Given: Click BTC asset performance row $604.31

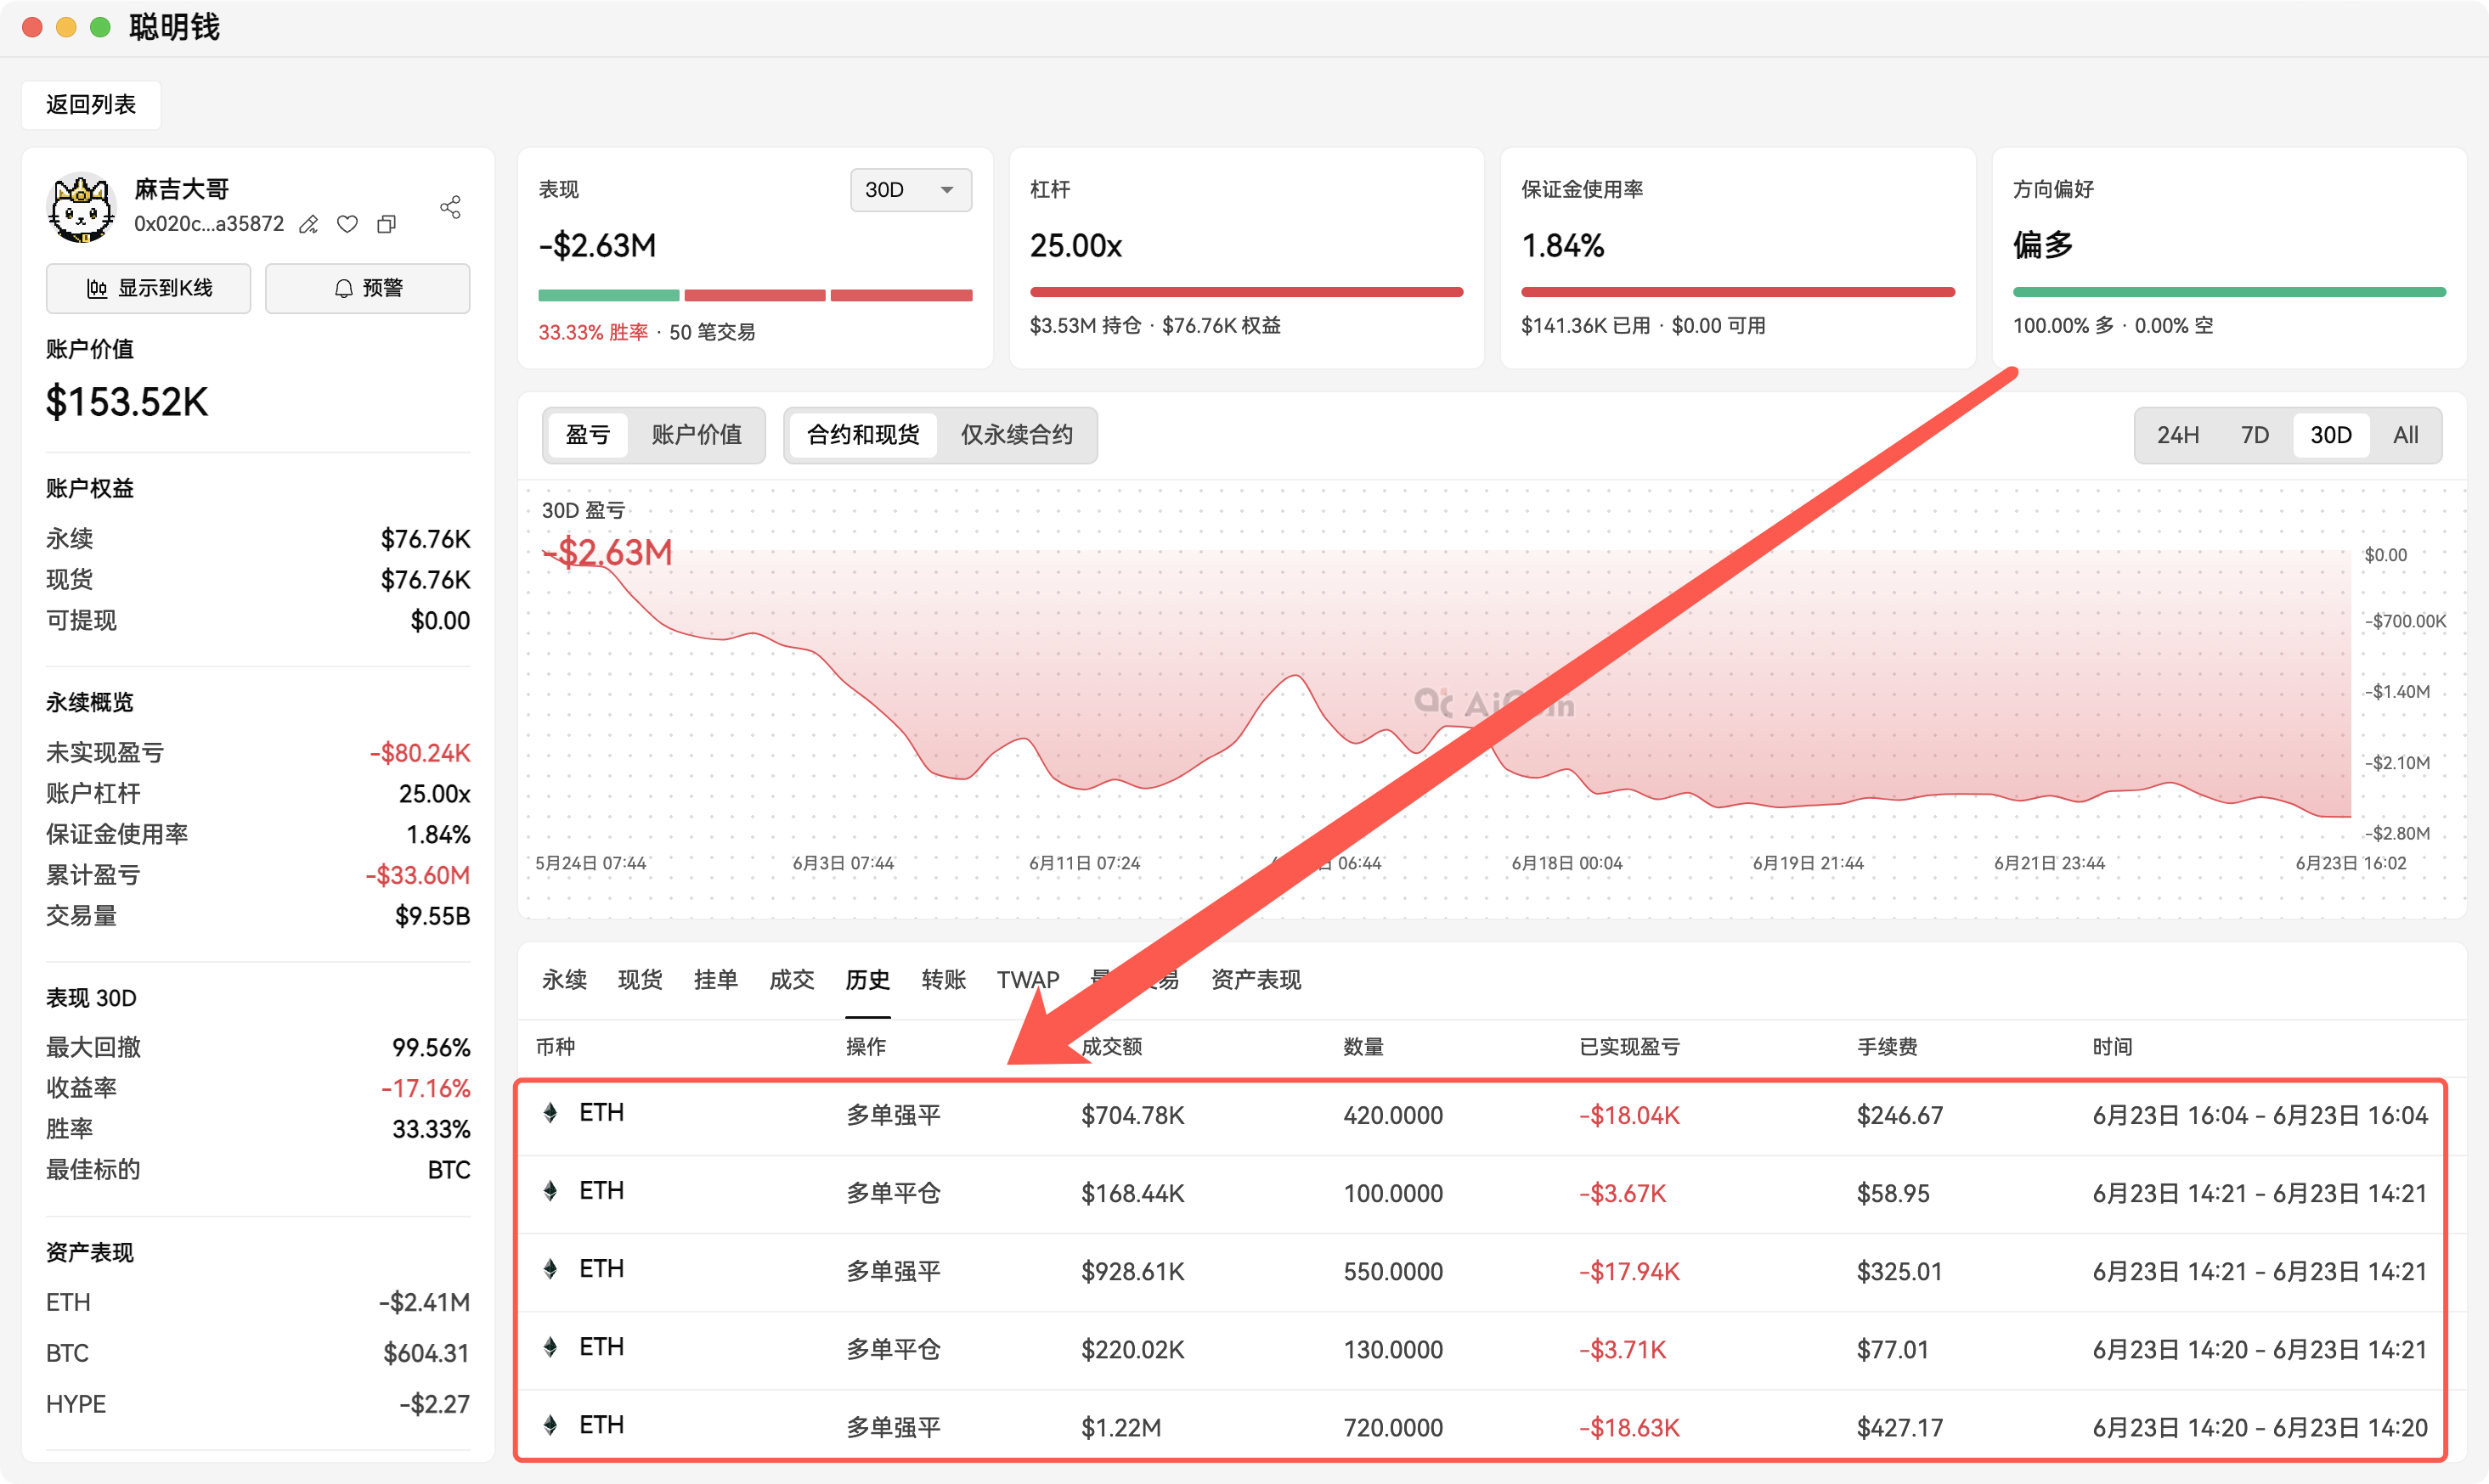Looking at the screenshot, I should 258,1353.
